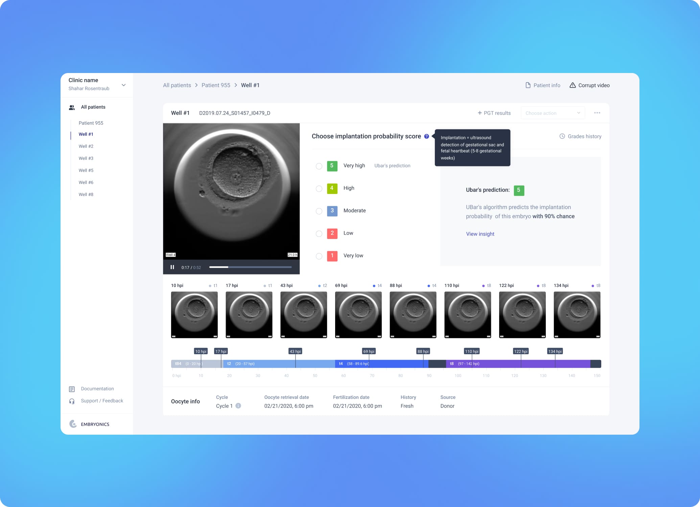Click the Corrupt video warning icon

point(573,85)
